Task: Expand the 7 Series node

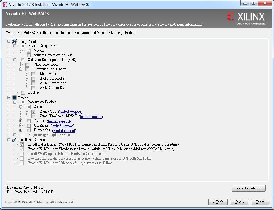Action: (20, 121)
